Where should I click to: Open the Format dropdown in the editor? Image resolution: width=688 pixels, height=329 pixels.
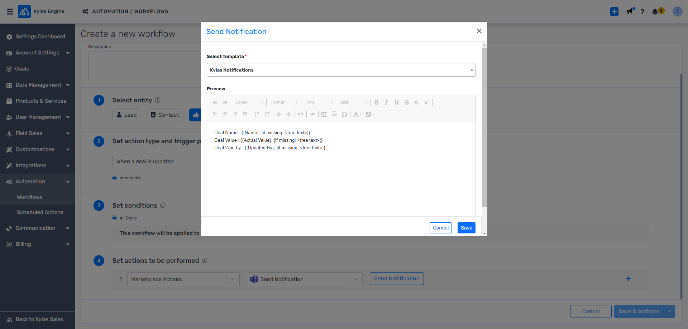[284, 102]
